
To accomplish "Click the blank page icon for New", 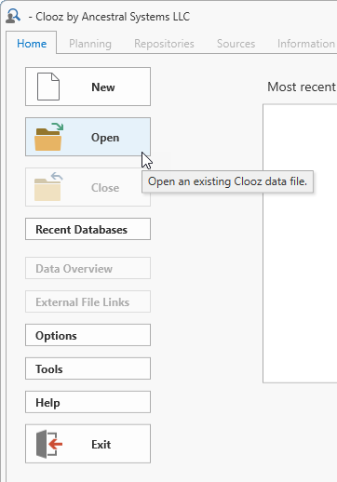I will (48, 87).
